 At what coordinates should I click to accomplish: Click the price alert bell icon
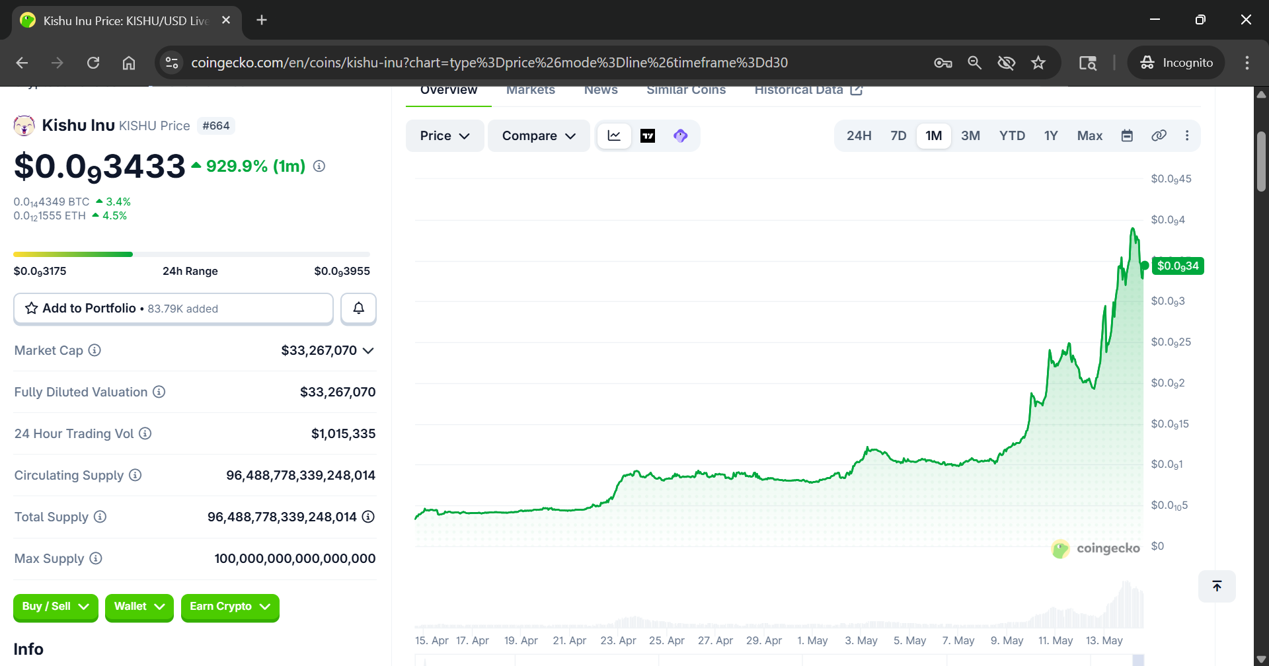coord(358,309)
